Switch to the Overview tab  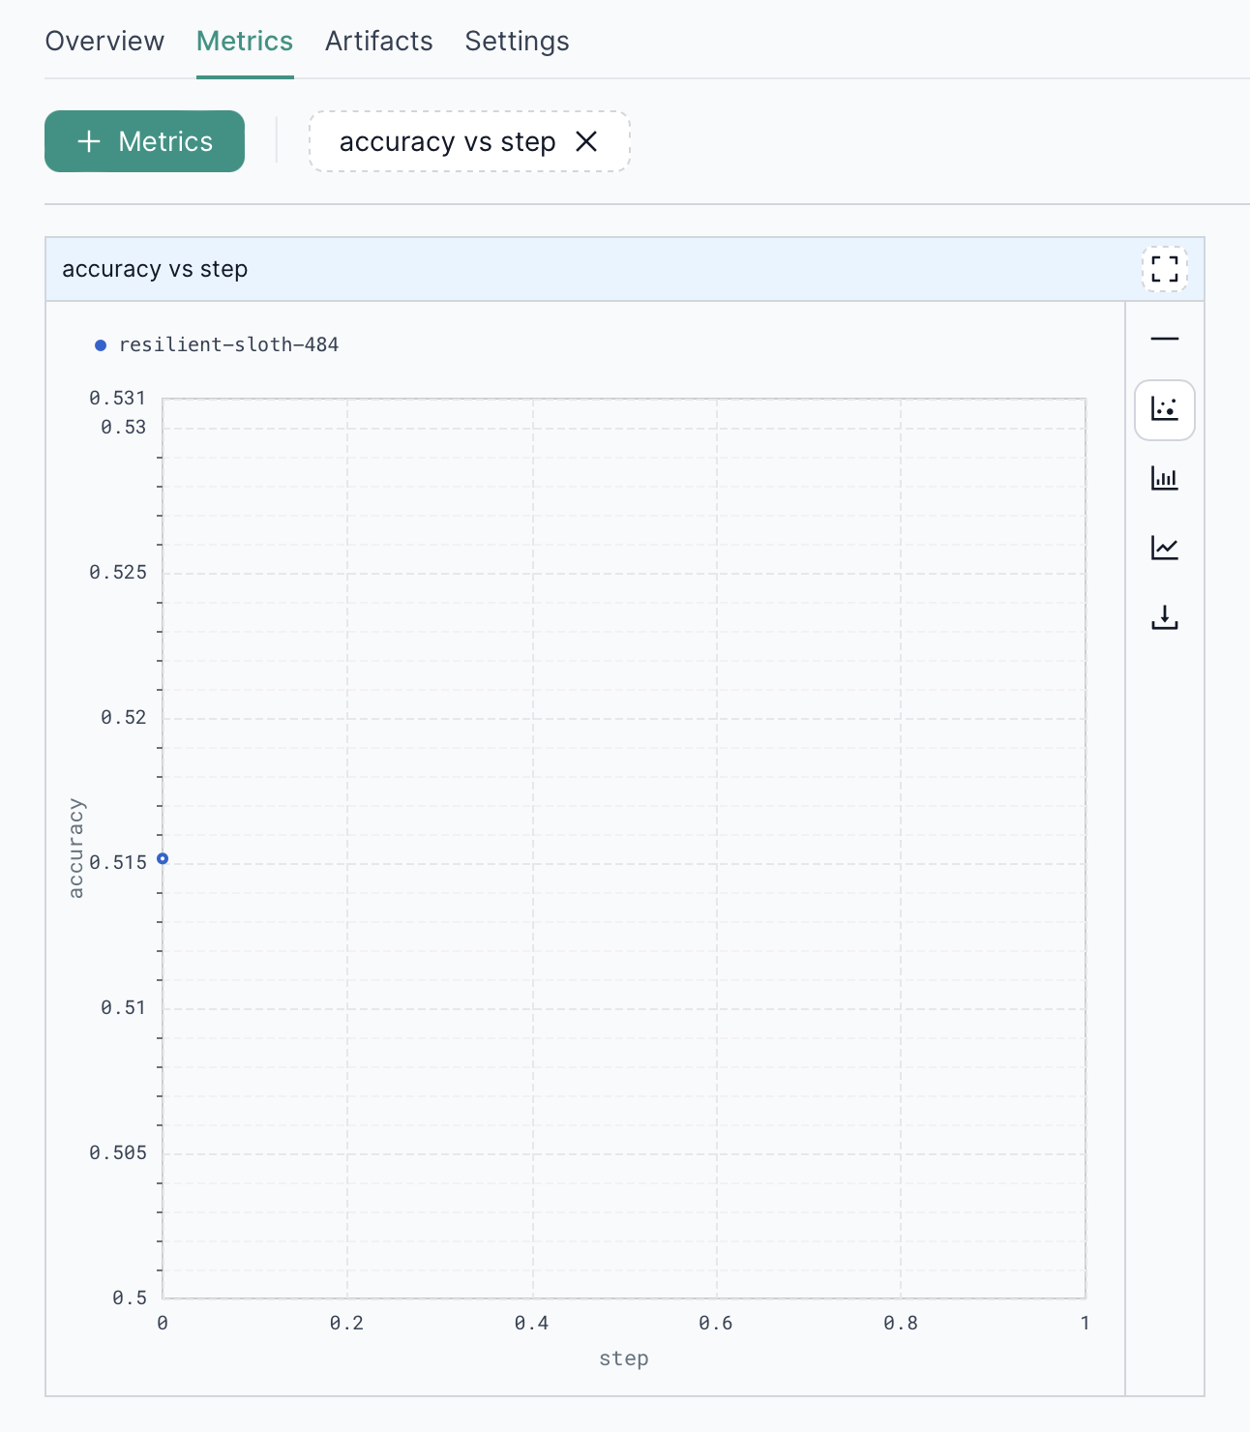pos(104,41)
